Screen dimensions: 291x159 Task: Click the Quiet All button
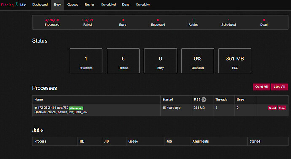261,86
